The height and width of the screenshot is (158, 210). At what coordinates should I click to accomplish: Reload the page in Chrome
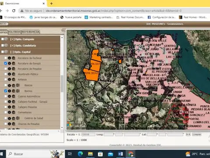[x=14, y=11]
